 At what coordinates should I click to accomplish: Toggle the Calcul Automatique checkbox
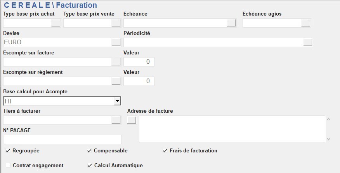pyautogui.click(x=90, y=165)
